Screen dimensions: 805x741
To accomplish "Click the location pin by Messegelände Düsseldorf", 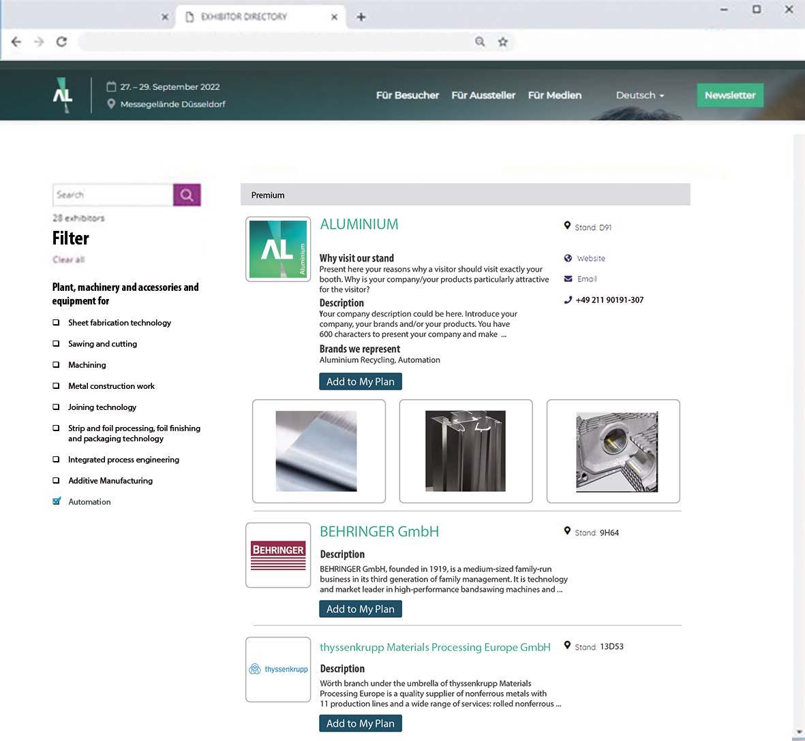I will (x=111, y=104).
